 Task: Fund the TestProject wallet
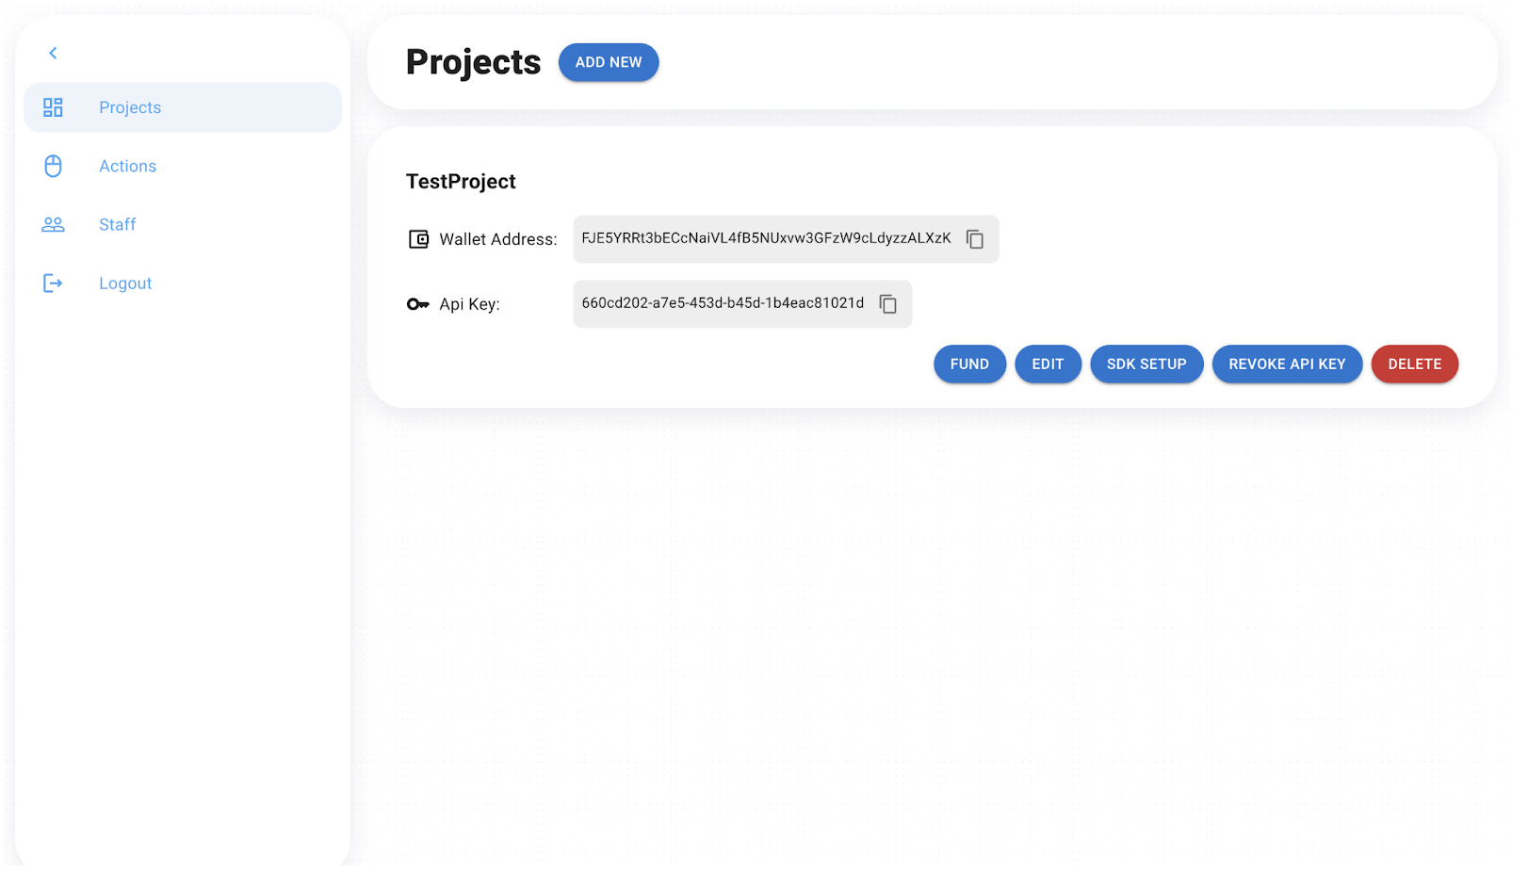pyautogui.click(x=969, y=364)
